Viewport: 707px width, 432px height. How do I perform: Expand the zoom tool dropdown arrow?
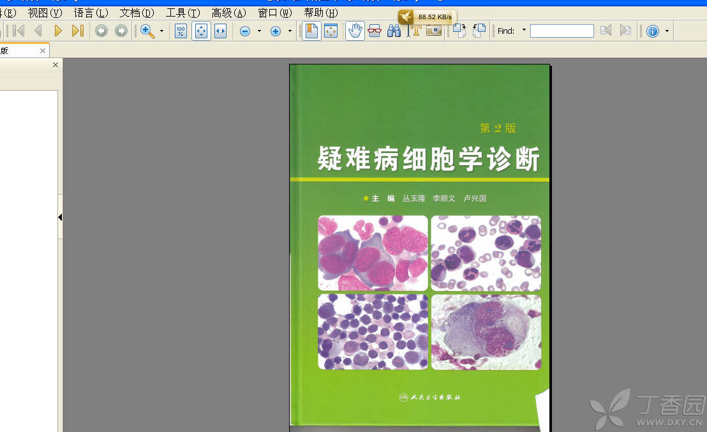point(161,31)
